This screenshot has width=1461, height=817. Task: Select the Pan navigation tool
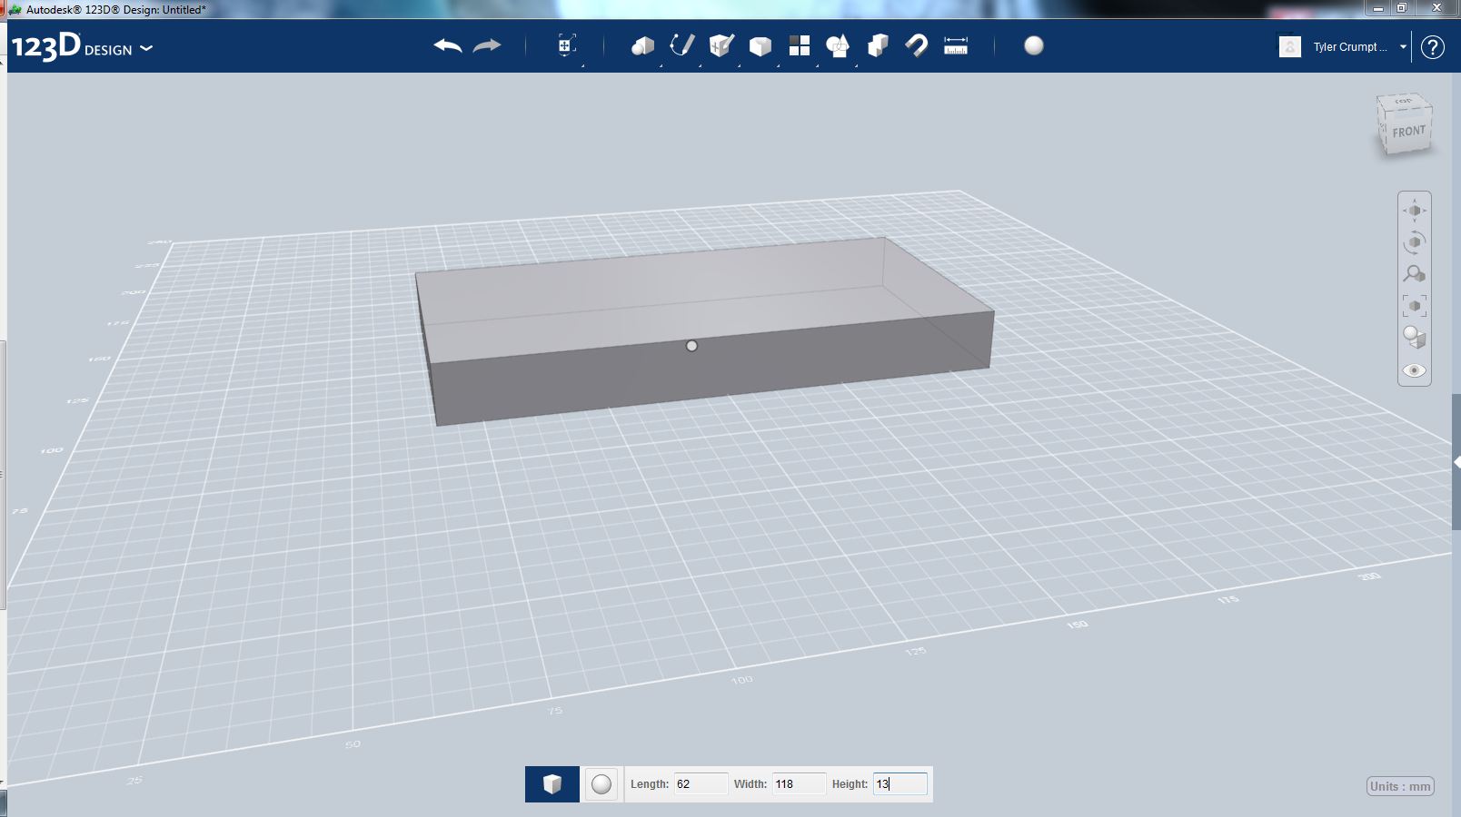(x=1415, y=211)
